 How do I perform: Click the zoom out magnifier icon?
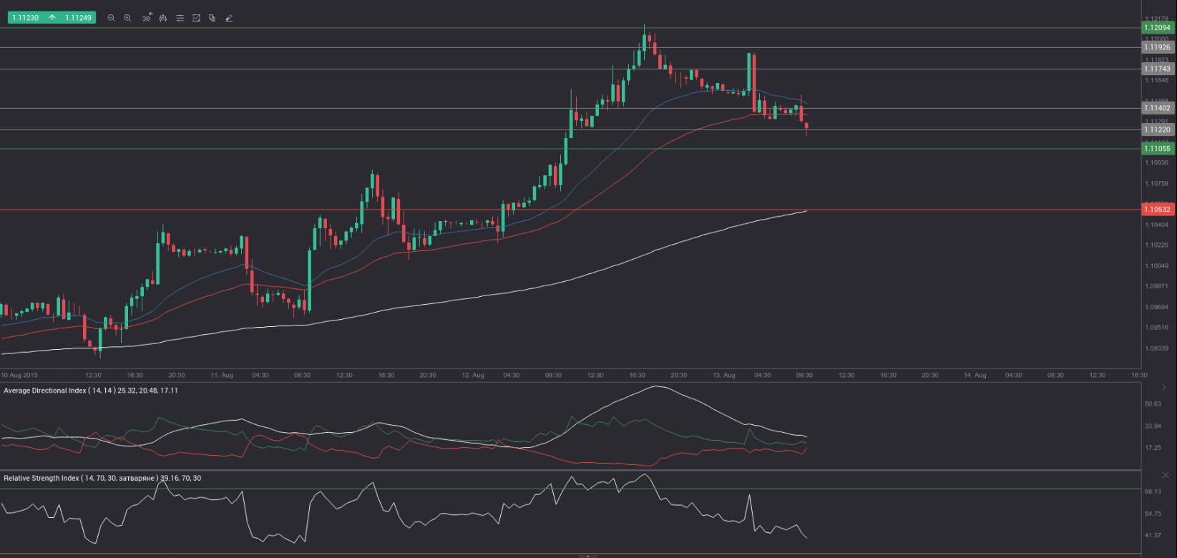point(111,18)
